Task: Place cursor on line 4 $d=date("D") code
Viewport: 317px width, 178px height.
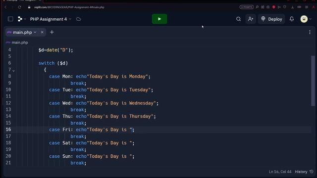Action: (x=55, y=50)
